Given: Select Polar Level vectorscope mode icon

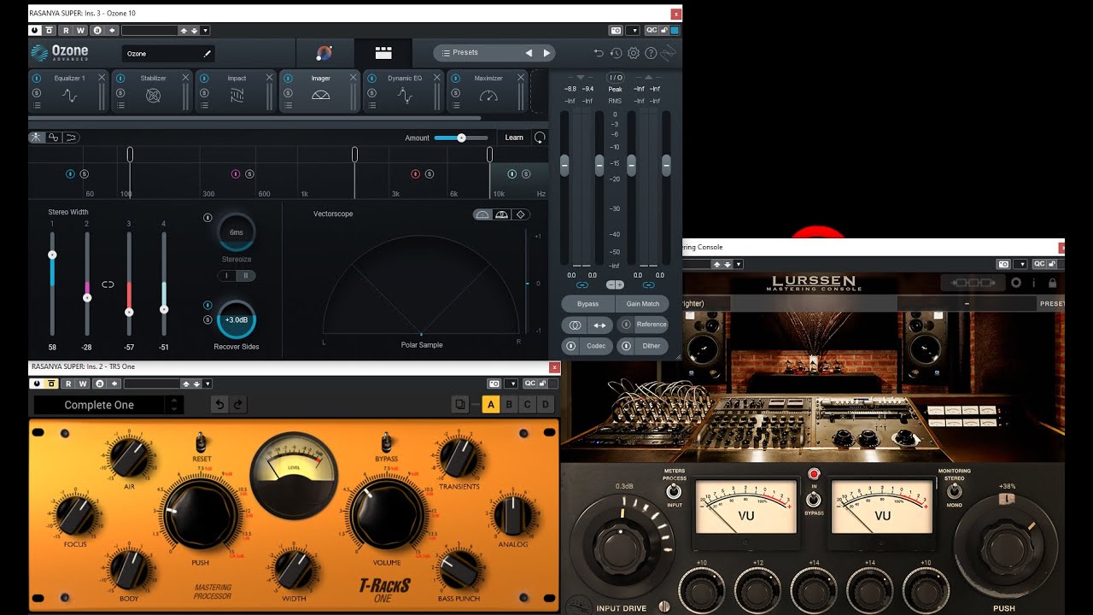Looking at the screenshot, I should point(501,214).
